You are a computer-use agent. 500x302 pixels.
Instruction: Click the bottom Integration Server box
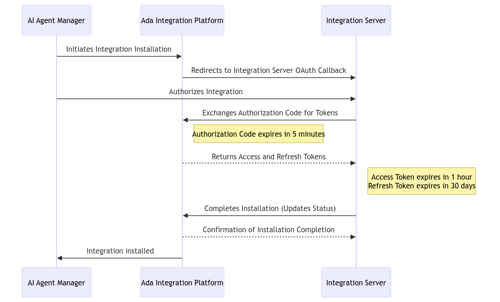(x=356, y=282)
